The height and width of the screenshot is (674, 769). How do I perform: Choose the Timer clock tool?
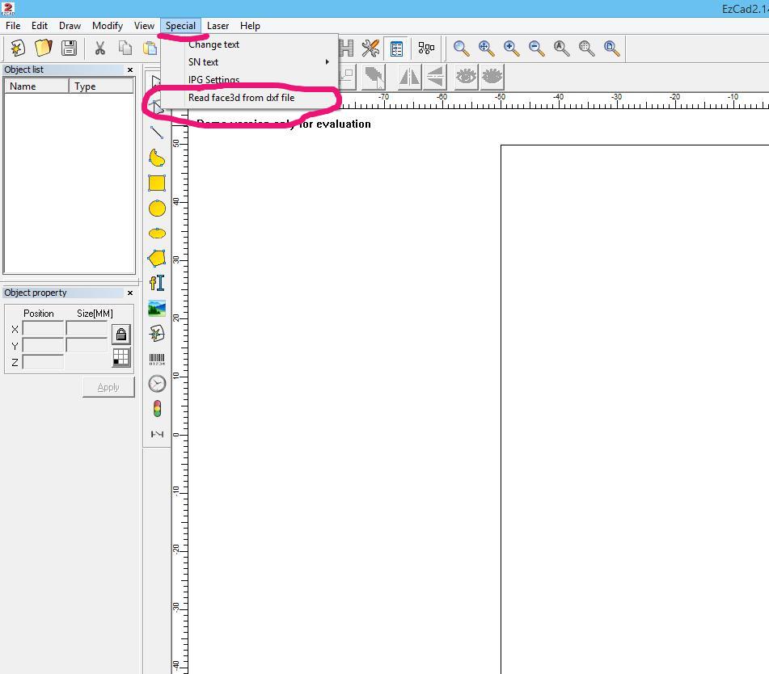coord(157,384)
